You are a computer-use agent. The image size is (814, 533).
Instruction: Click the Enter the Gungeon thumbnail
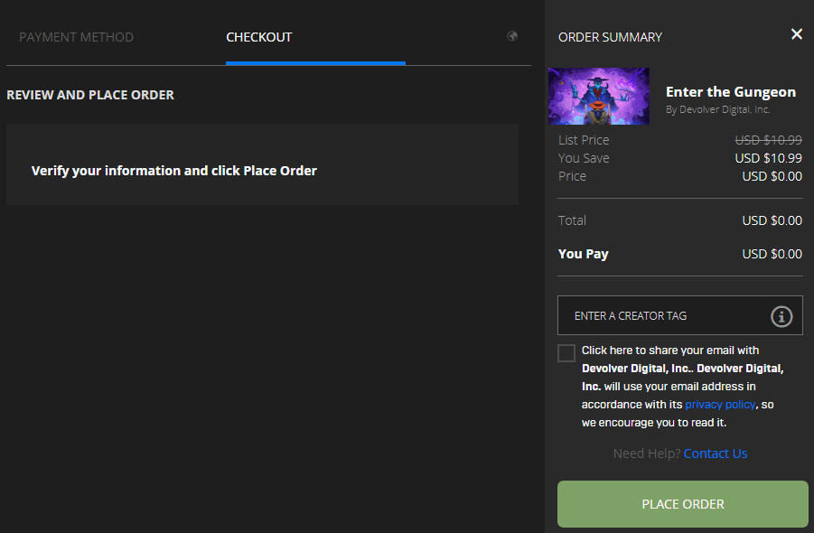599,96
